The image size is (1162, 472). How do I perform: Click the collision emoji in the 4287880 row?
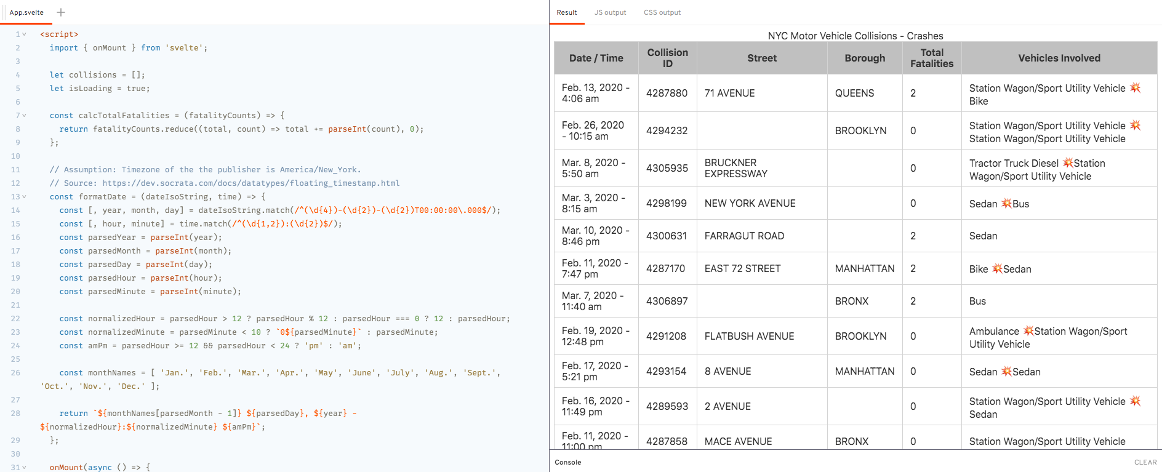click(1136, 88)
